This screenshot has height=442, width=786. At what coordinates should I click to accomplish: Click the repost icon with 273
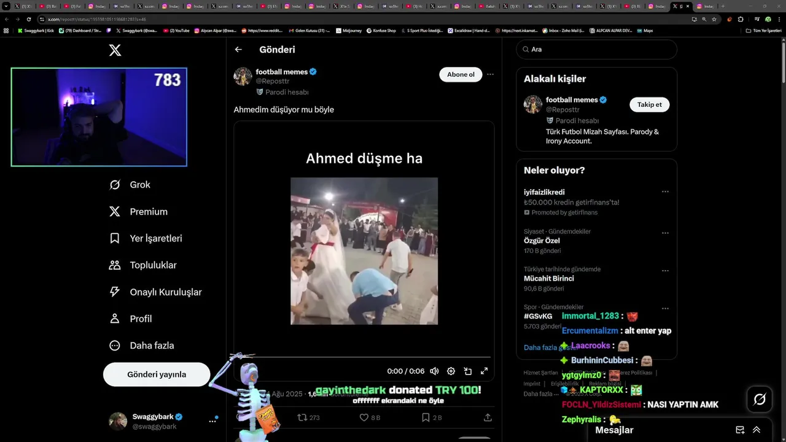(x=308, y=417)
